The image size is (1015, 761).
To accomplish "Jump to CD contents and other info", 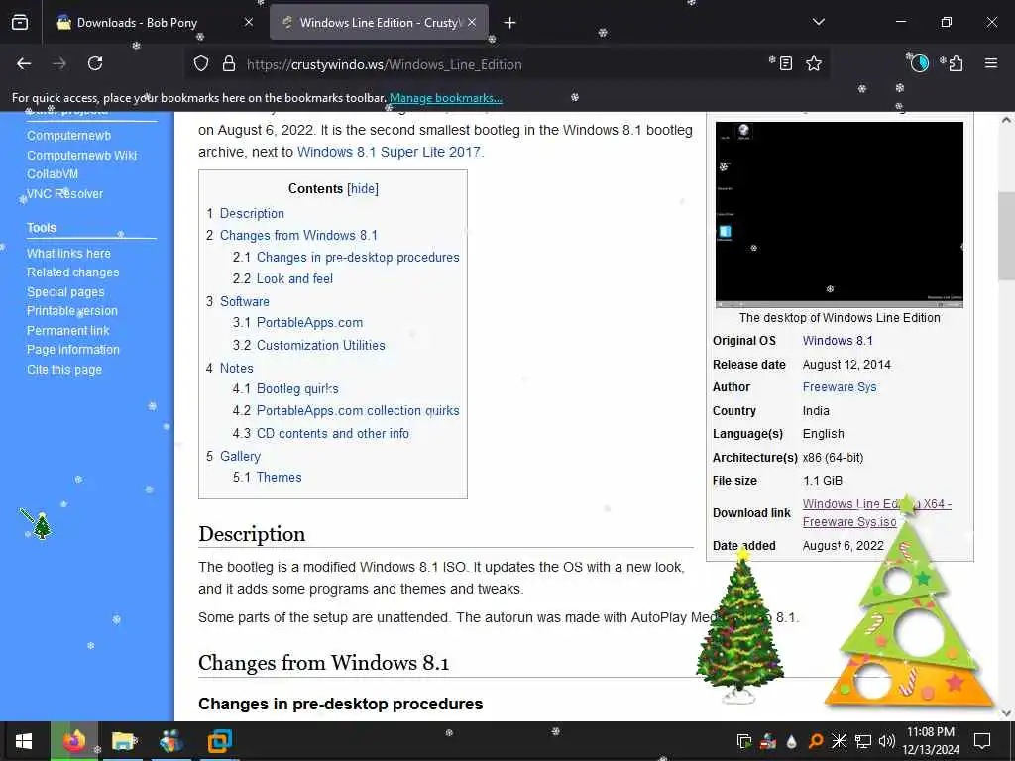I will click(x=333, y=434).
